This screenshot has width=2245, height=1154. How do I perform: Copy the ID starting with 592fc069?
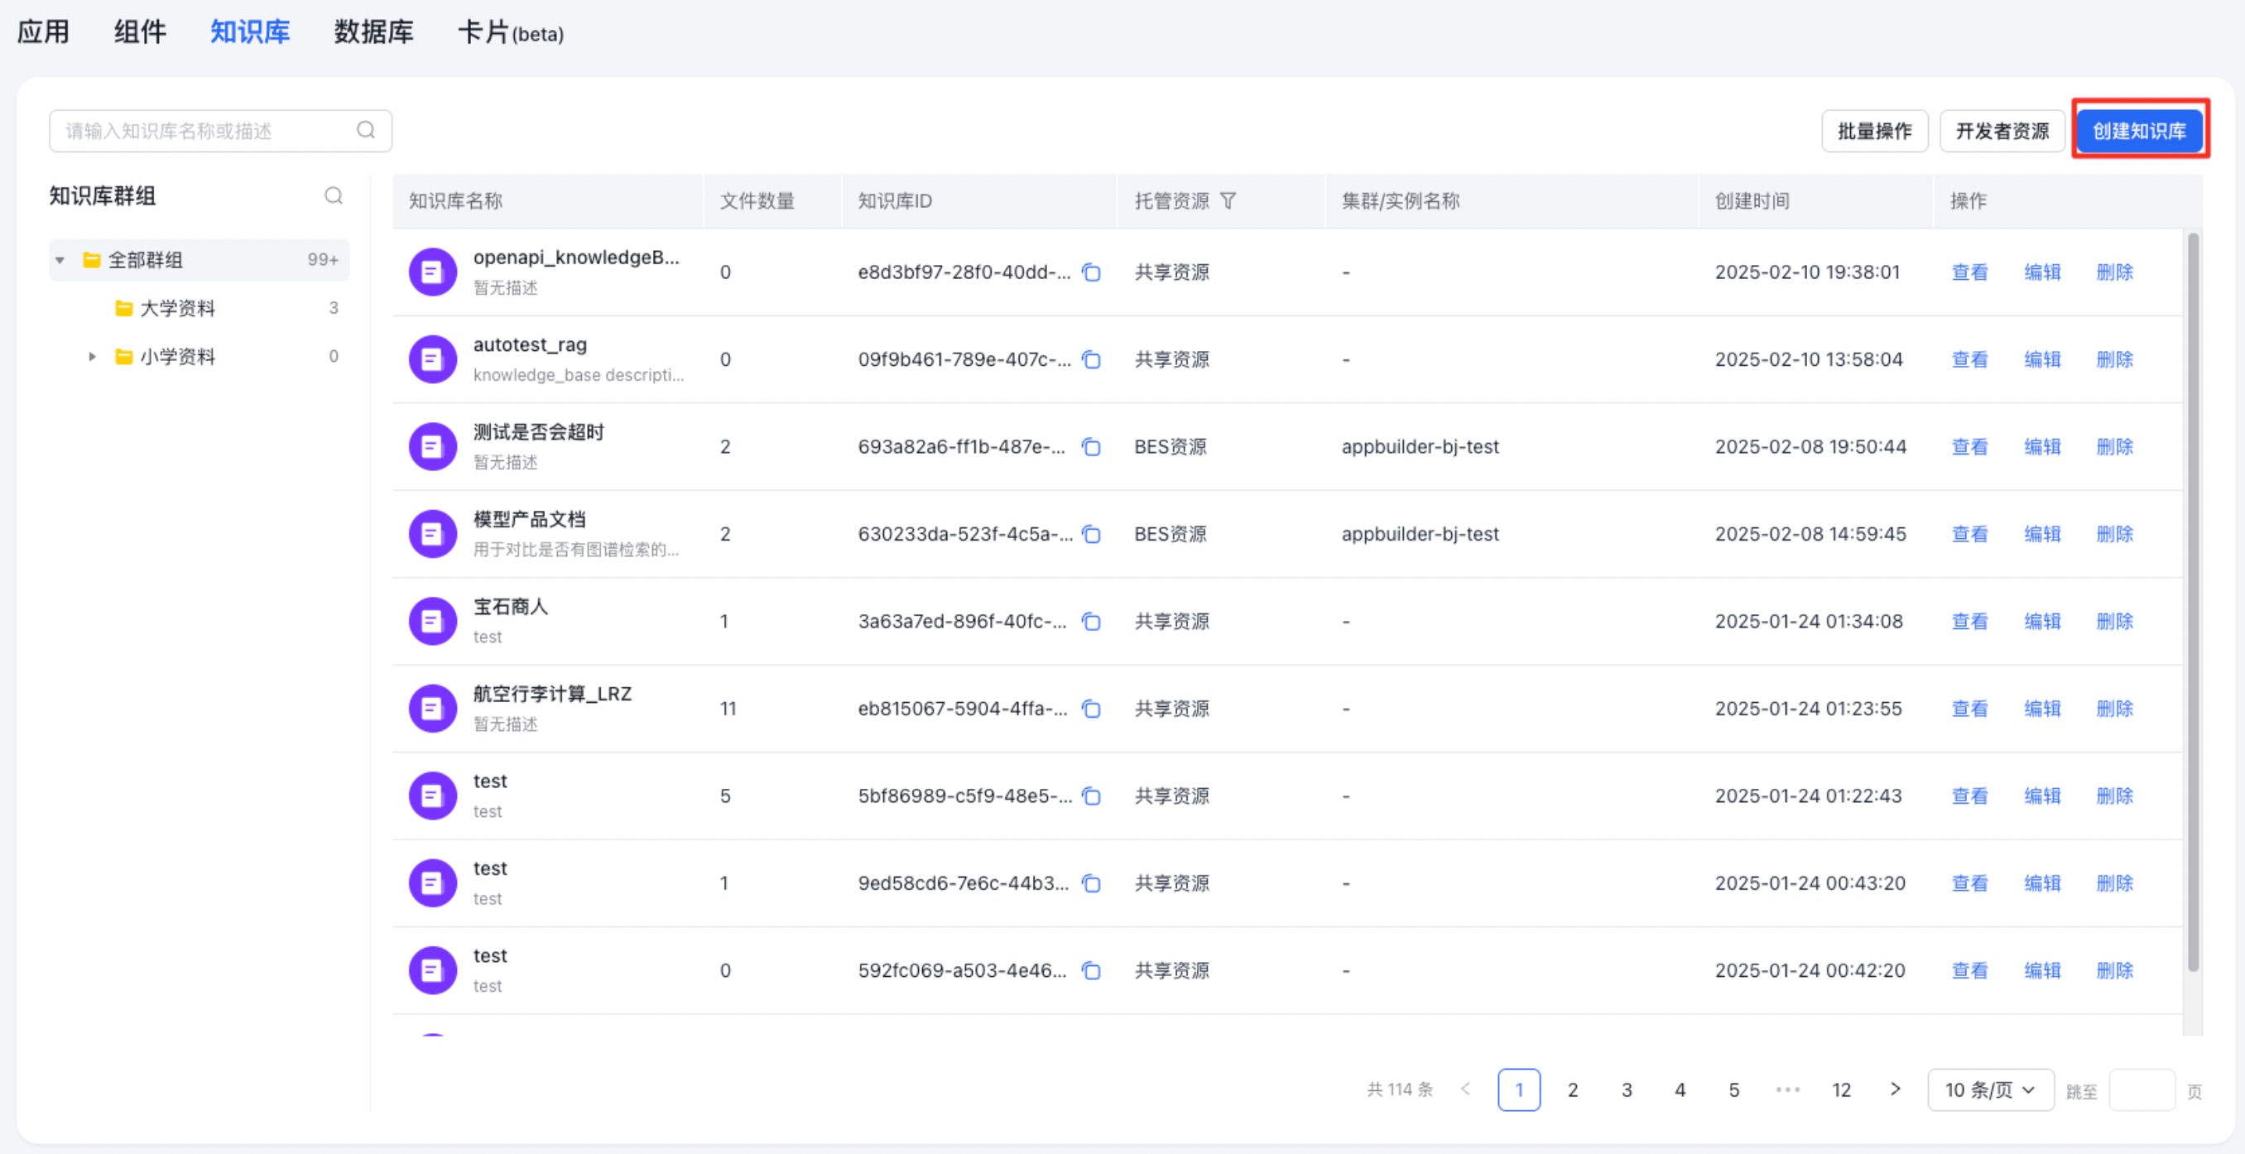(x=1091, y=970)
